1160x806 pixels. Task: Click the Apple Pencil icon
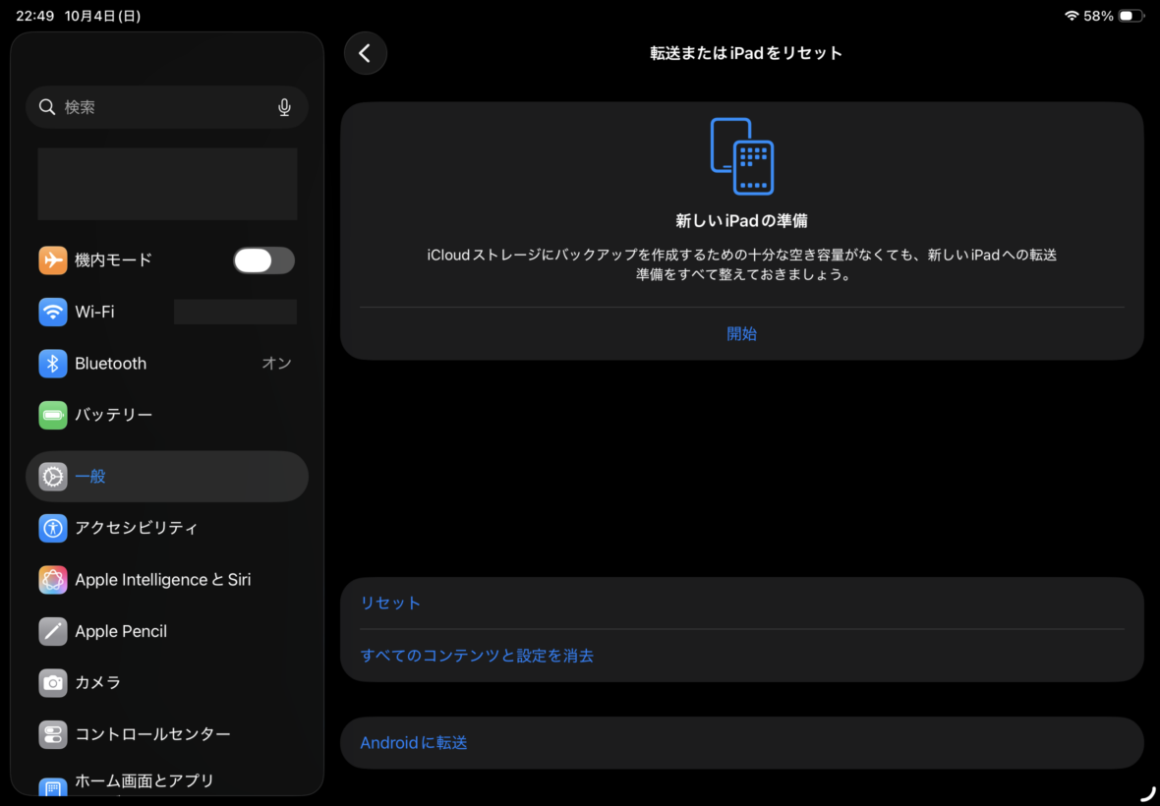[x=52, y=631]
